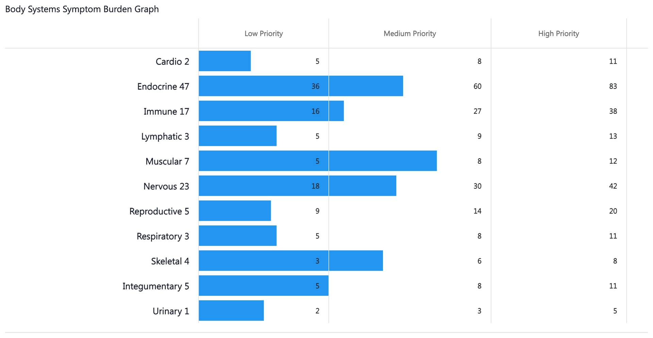Select the Endocrine 47 row label
This screenshot has height=338, width=653.
click(163, 86)
